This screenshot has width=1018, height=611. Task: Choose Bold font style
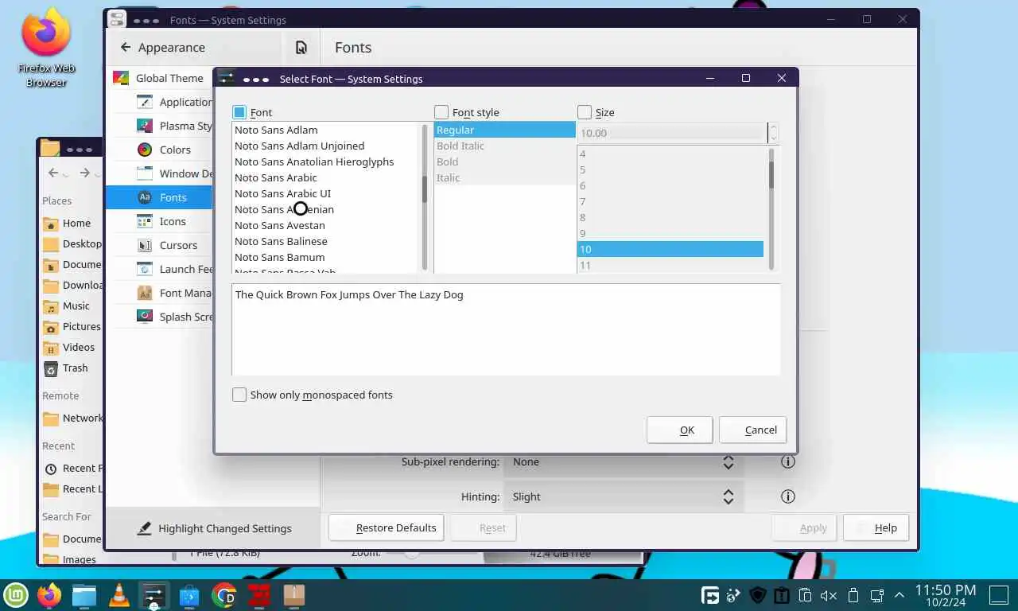pos(504,162)
